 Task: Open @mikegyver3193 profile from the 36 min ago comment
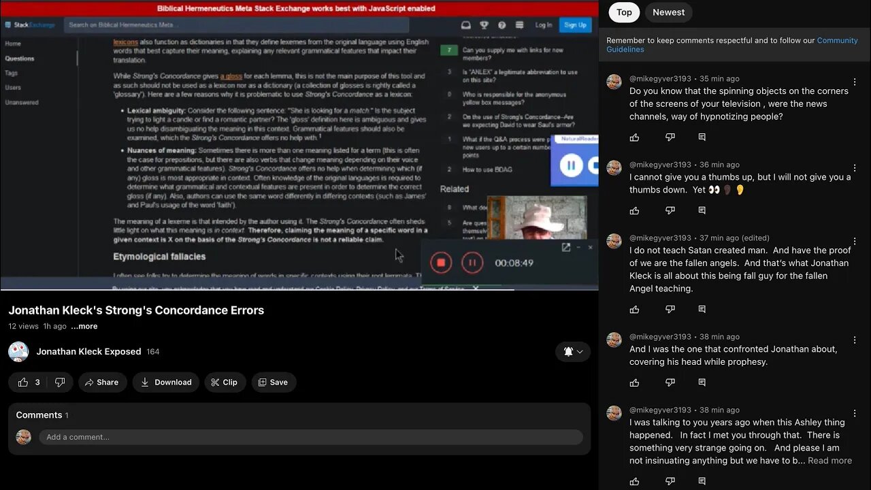point(660,165)
